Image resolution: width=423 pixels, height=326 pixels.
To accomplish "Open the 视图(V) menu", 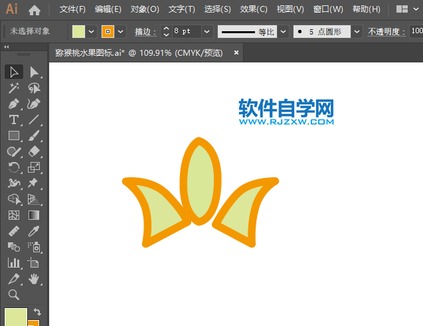I will tap(290, 9).
